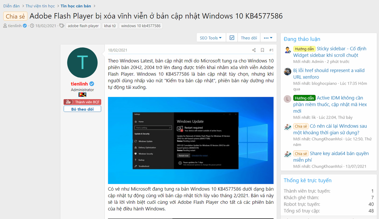
Task: Click Robot trực tuyến statistic row
Action: [329, 204]
